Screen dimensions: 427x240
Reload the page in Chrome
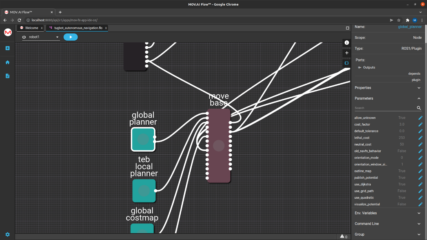click(x=19, y=20)
